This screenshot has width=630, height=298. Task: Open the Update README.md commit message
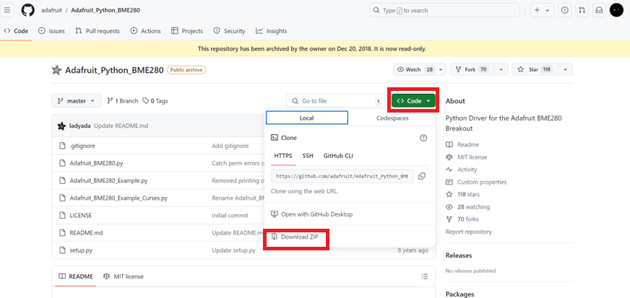(121, 126)
